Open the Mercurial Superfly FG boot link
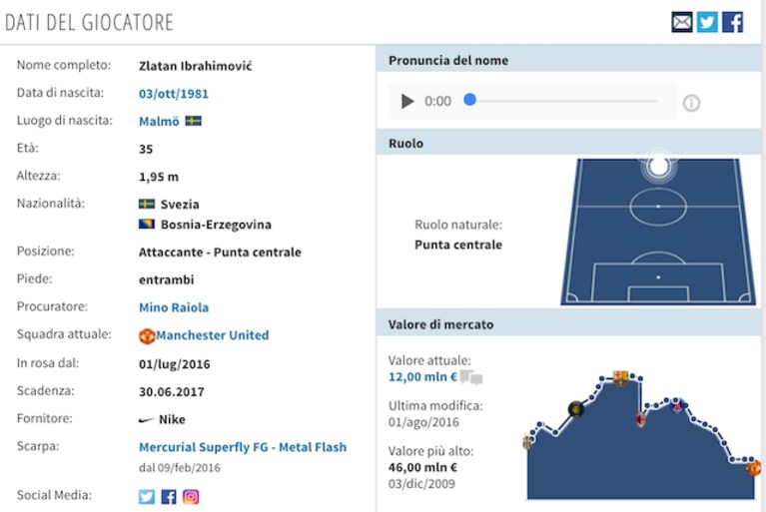This screenshot has width=766, height=512. (x=243, y=447)
